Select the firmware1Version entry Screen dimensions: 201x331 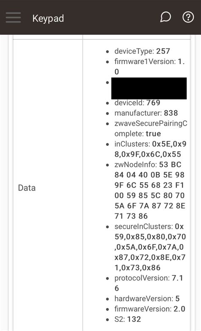(150, 67)
